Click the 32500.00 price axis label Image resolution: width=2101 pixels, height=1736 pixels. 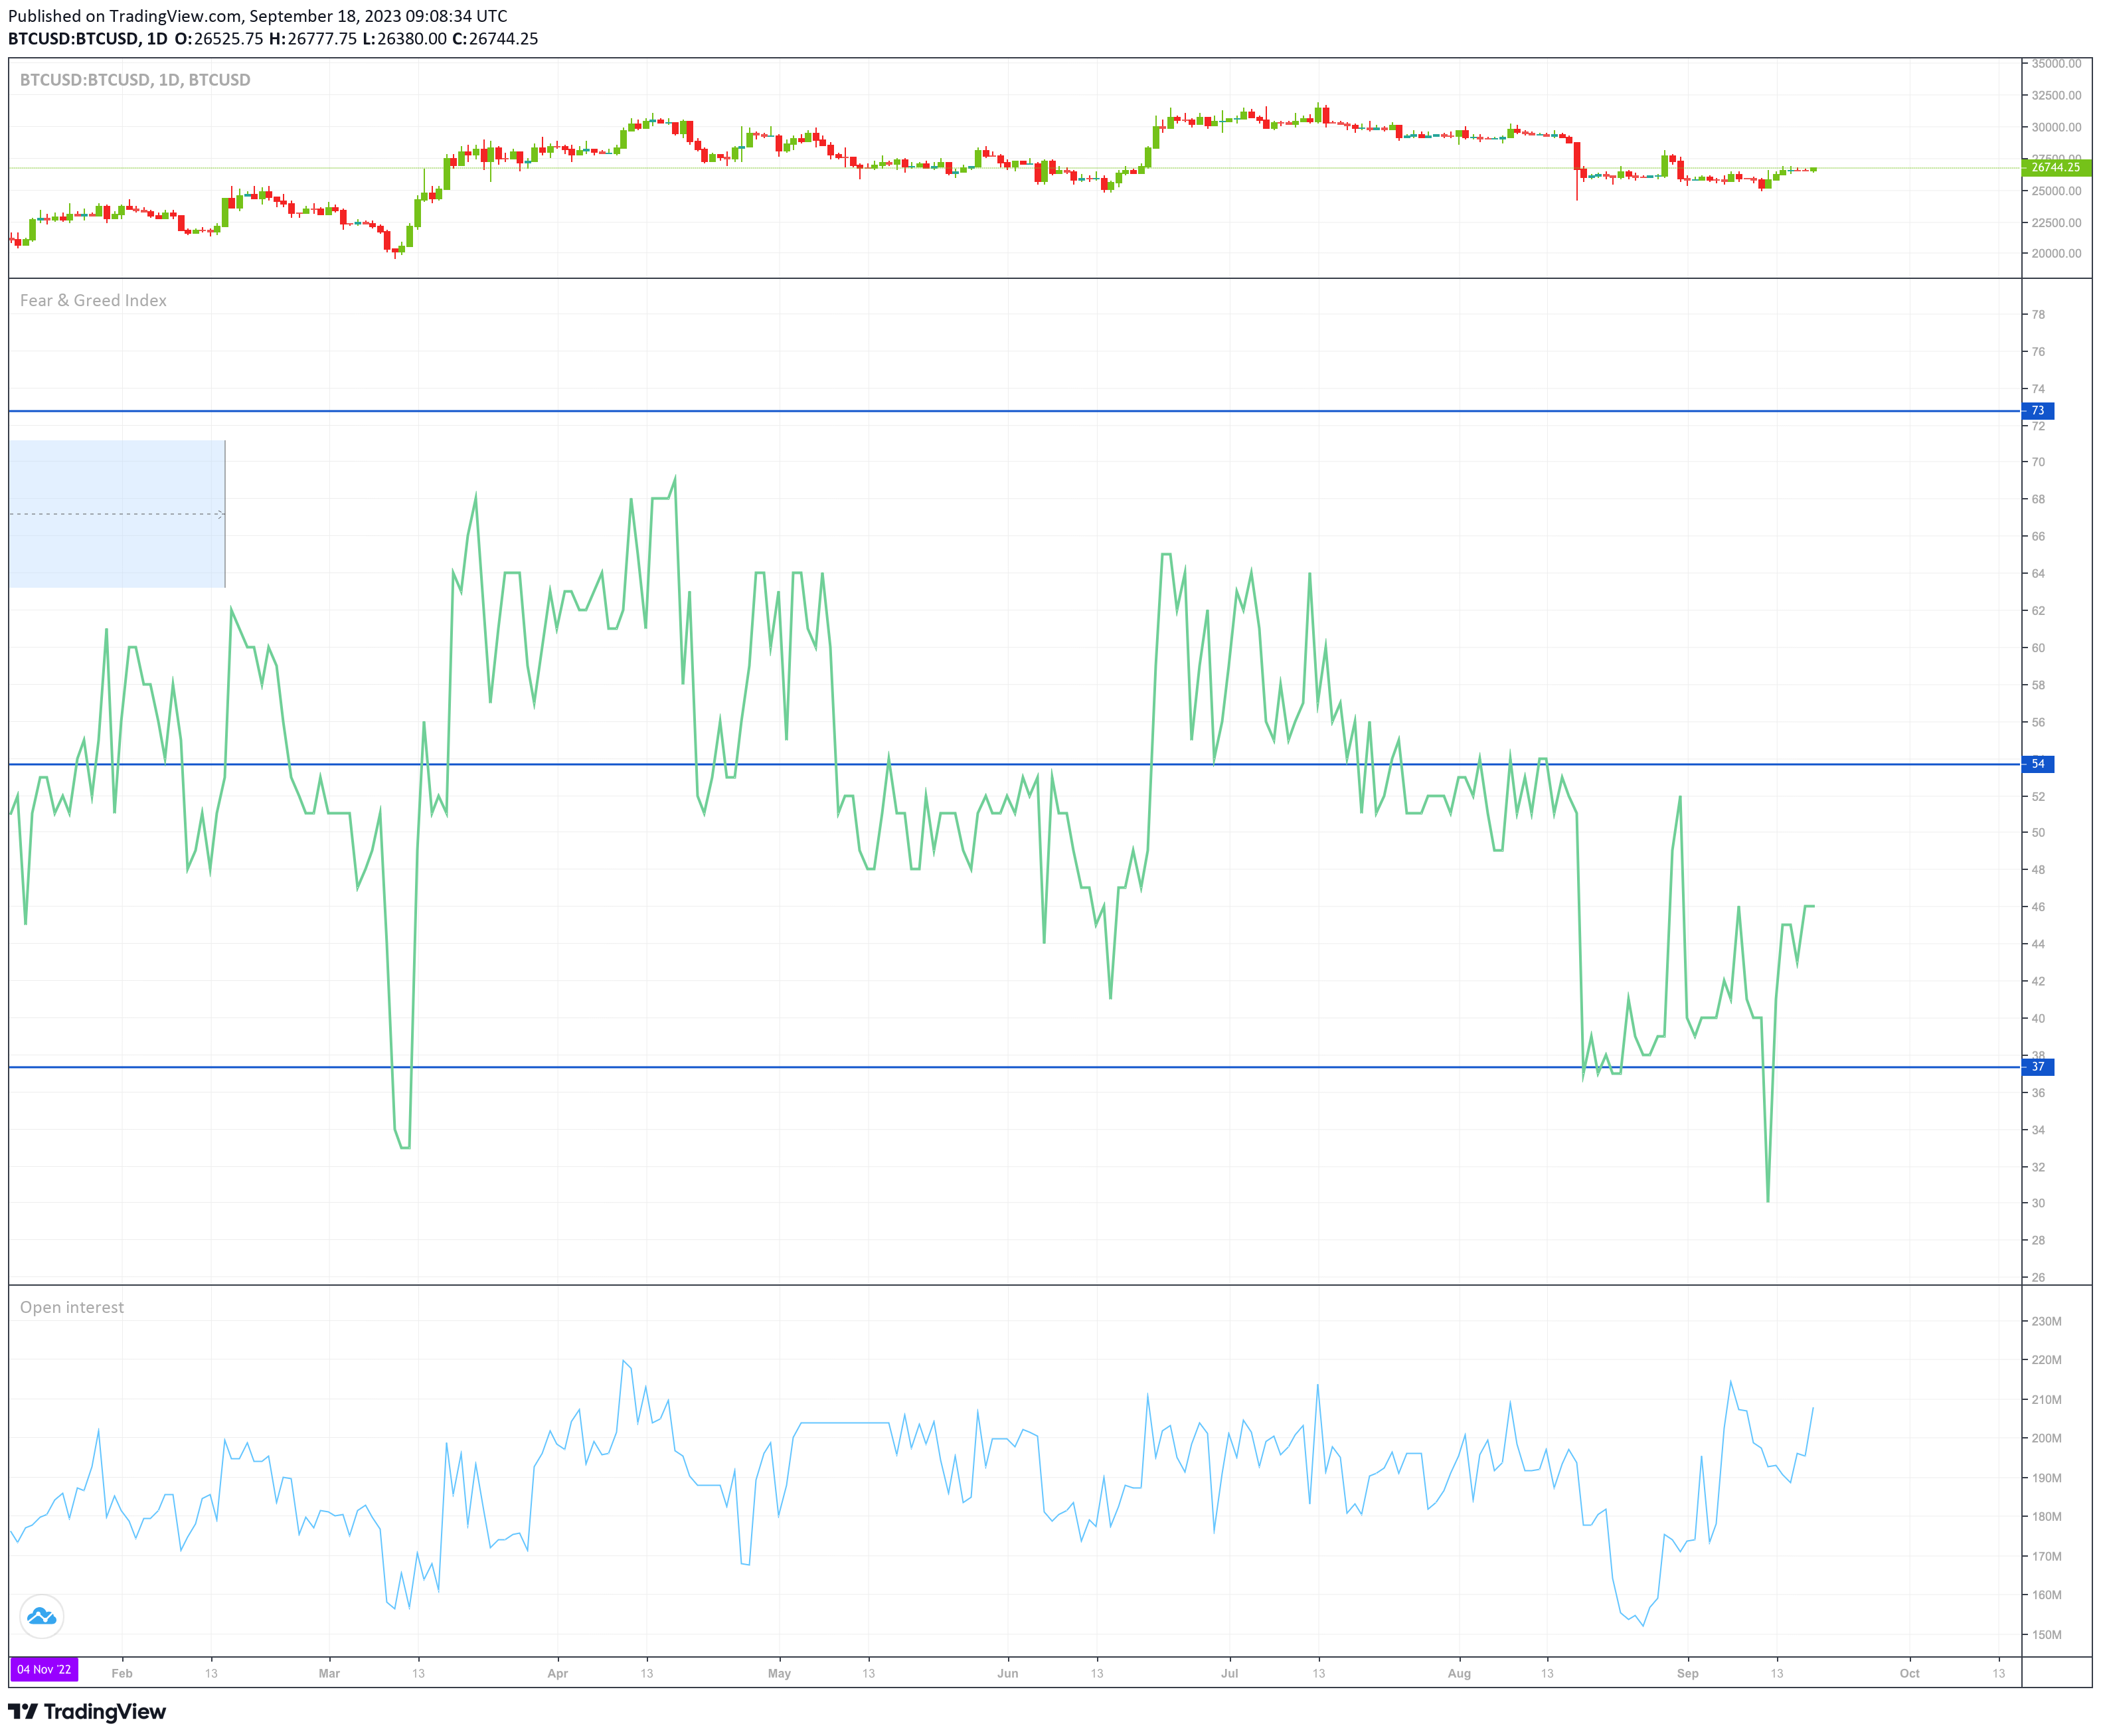(x=2056, y=95)
